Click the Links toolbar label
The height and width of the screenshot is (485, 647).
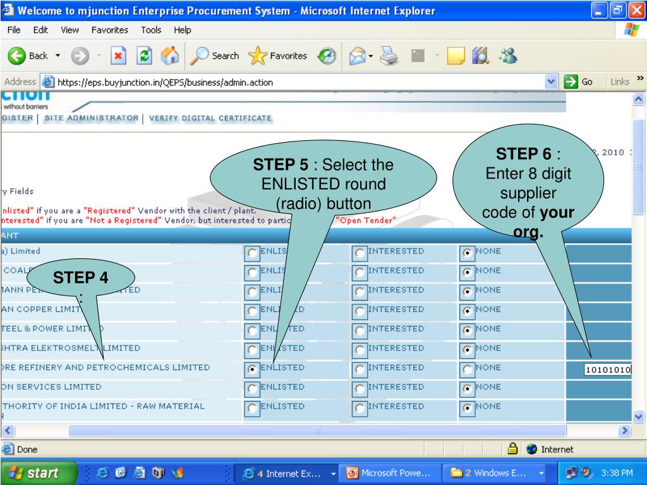coord(620,81)
